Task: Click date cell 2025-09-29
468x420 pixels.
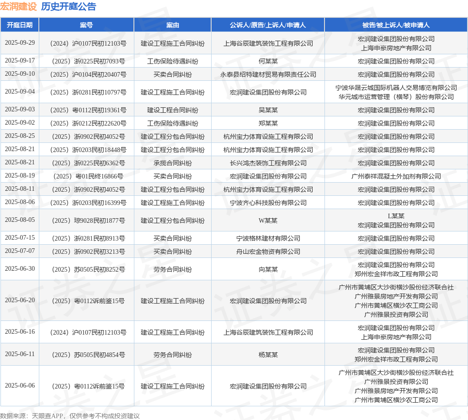Action: (x=20, y=42)
